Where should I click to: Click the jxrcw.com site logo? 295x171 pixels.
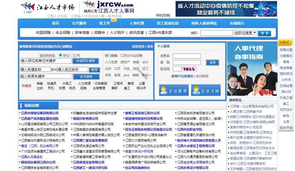[109, 7]
